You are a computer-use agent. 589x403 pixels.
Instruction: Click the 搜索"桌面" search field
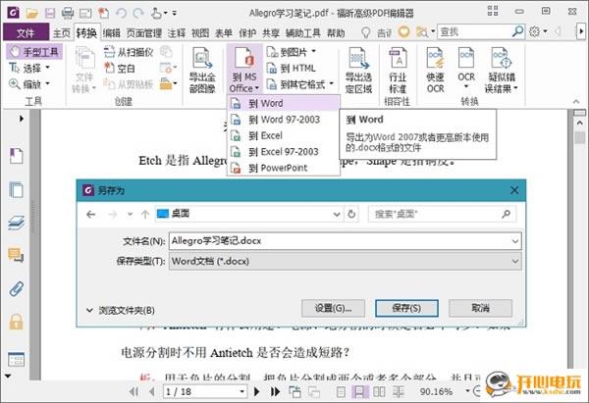[x=442, y=215]
